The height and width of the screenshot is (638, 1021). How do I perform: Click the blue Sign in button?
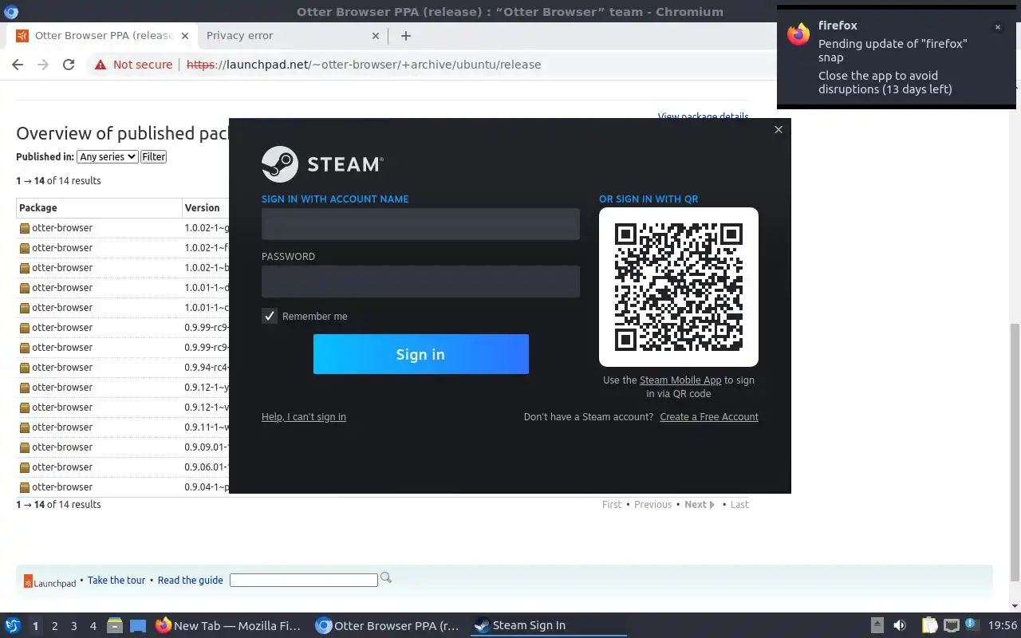421,354
